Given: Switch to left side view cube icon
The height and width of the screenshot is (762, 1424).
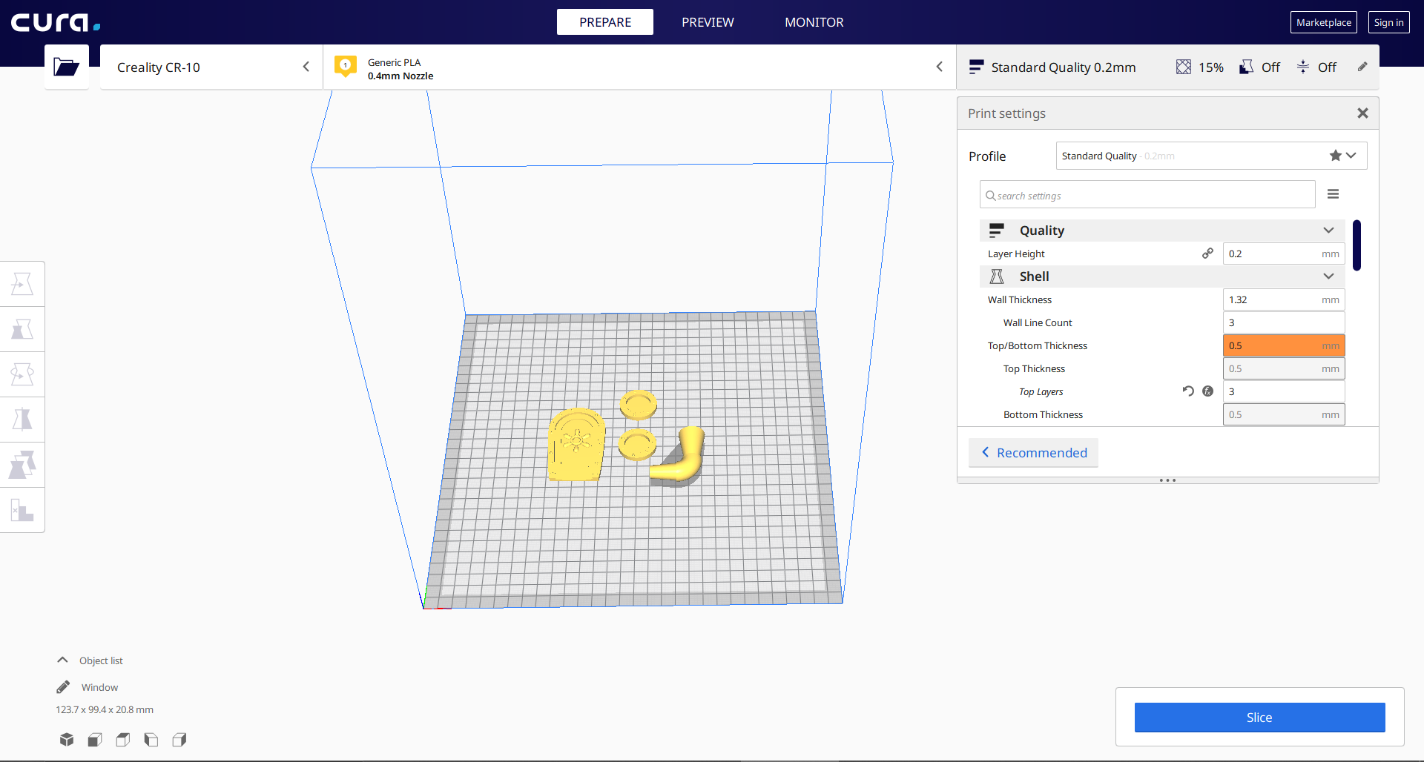Looking at the screenshot, I should pyautogui.click(x=151, y=739).
